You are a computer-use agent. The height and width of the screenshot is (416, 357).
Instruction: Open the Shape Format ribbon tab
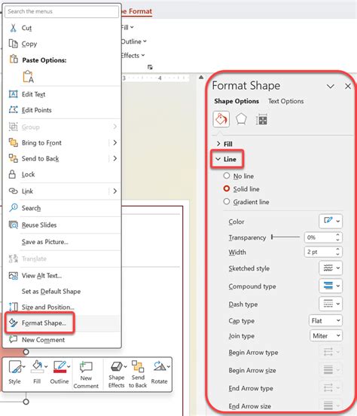tap(137, 11)
